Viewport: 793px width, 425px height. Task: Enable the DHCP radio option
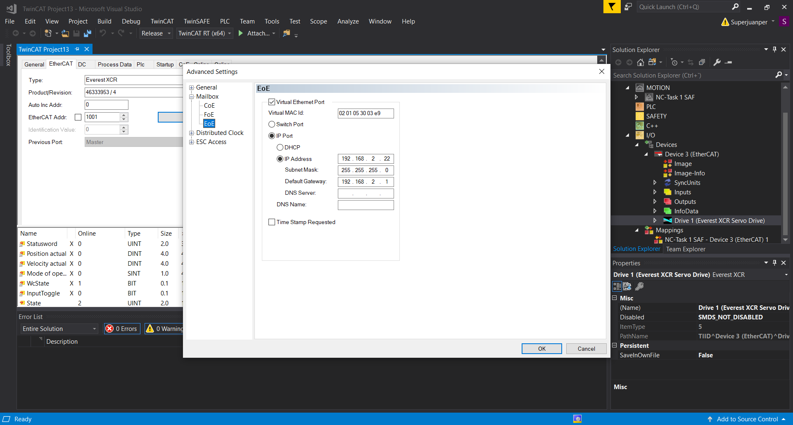(x=280, y=147)
